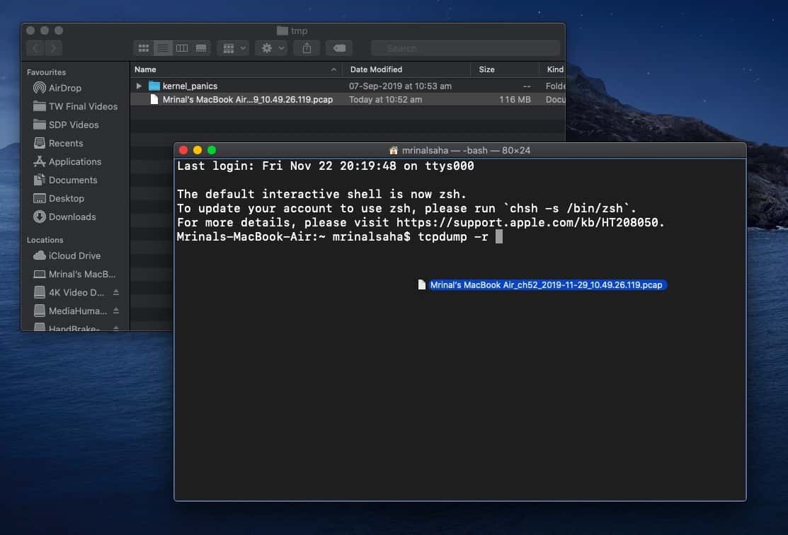788x535 pixels.
Task: Switch Finder to icon view
Action: coord(144,48)
